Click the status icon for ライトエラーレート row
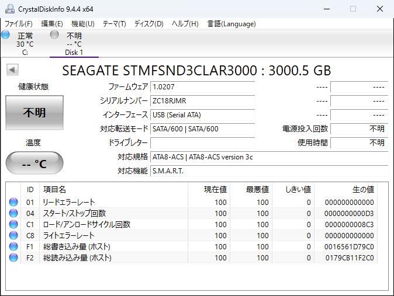 13,235
